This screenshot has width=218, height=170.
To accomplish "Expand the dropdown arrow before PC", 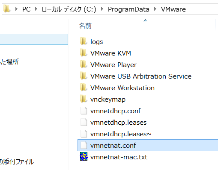I will pyautogui.click(x=16, y=9).
